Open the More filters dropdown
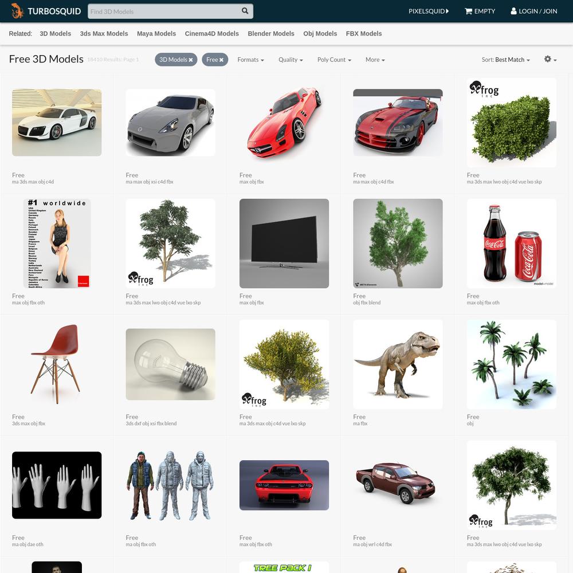 [375, 60]
